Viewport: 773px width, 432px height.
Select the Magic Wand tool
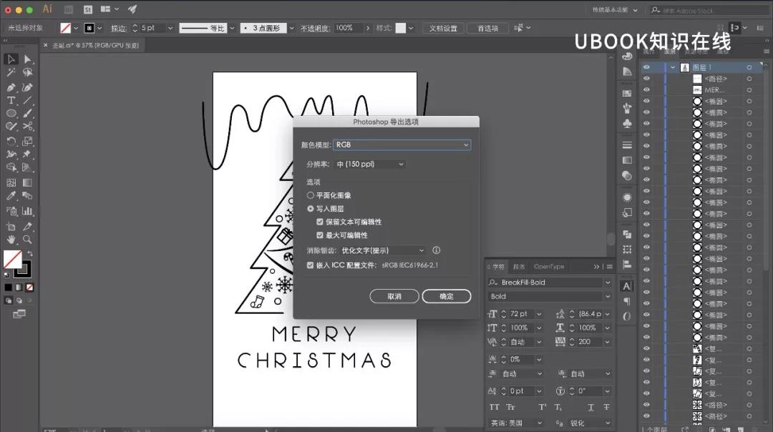pyautogui.click(x=11, y=72)
